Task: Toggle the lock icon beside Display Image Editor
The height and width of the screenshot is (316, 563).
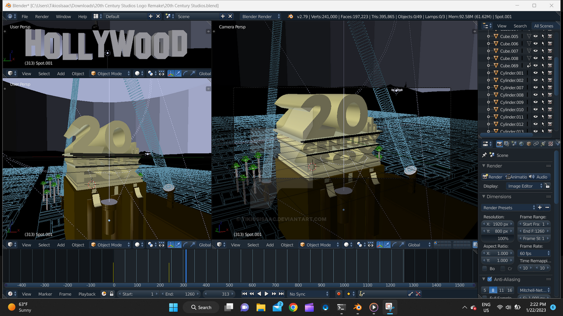Action: tap(548, 186)
